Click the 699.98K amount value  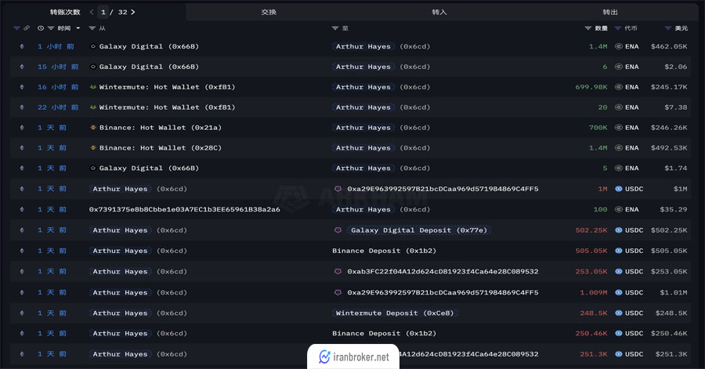591,87
